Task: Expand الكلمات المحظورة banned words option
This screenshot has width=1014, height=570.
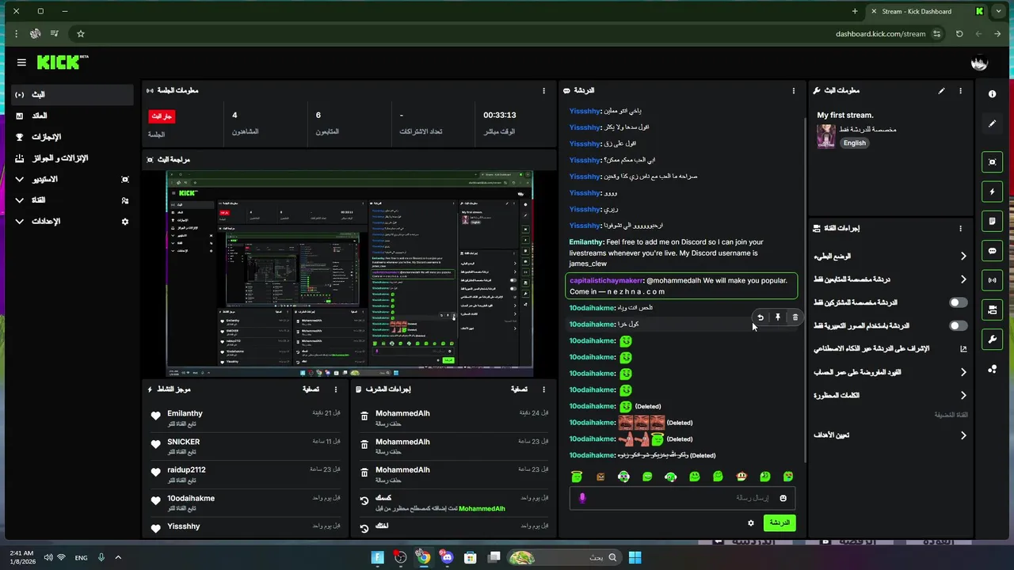Action: [x=963, y=395]
